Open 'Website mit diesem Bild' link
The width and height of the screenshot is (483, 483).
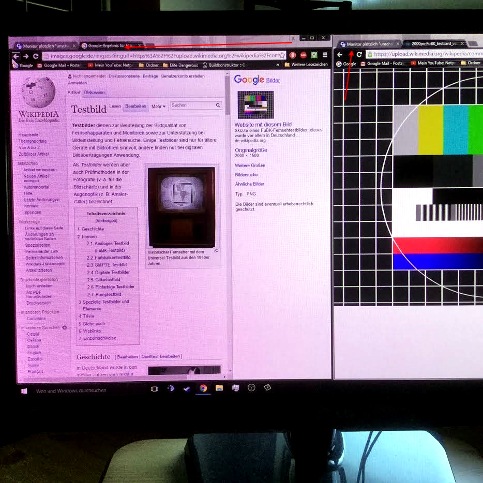click(263, 125)
